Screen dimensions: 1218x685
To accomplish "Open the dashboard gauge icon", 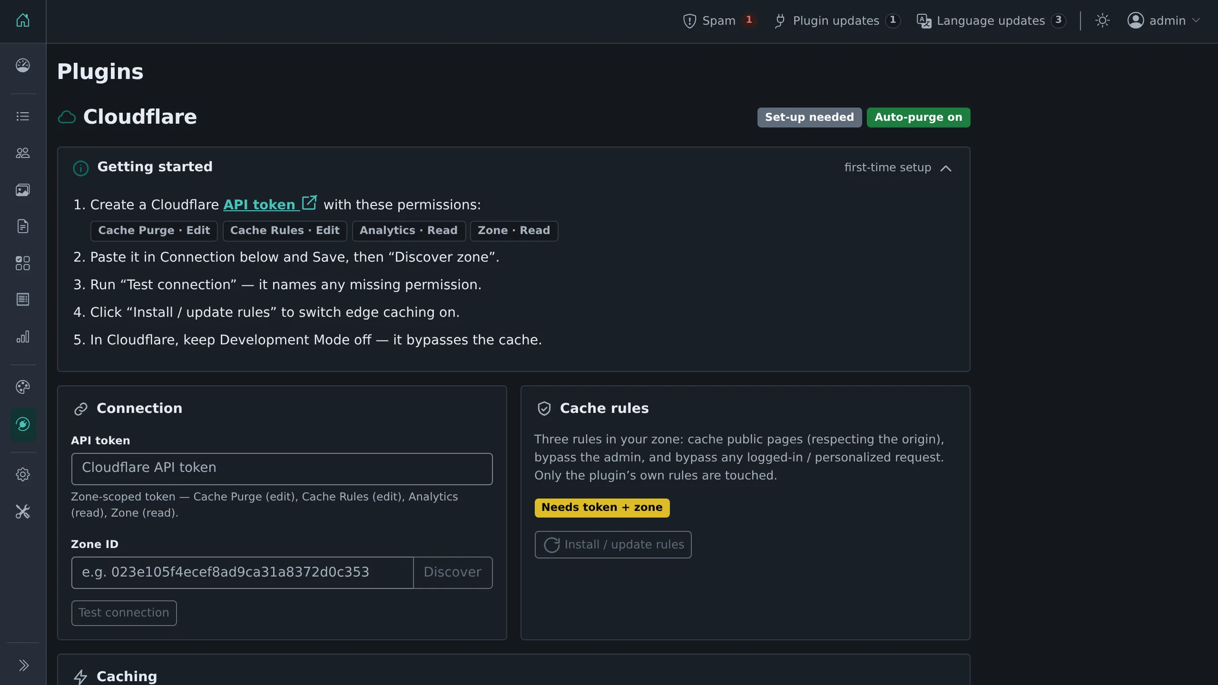I will (23, 65).
